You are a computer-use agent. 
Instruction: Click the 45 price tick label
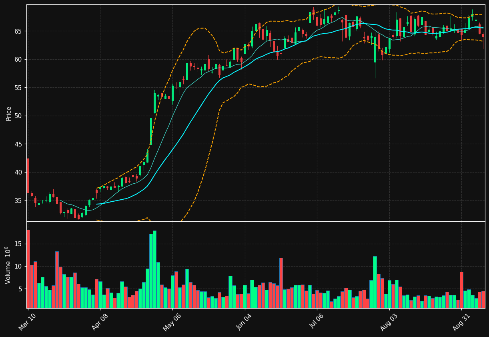click(x=19, y=144)
